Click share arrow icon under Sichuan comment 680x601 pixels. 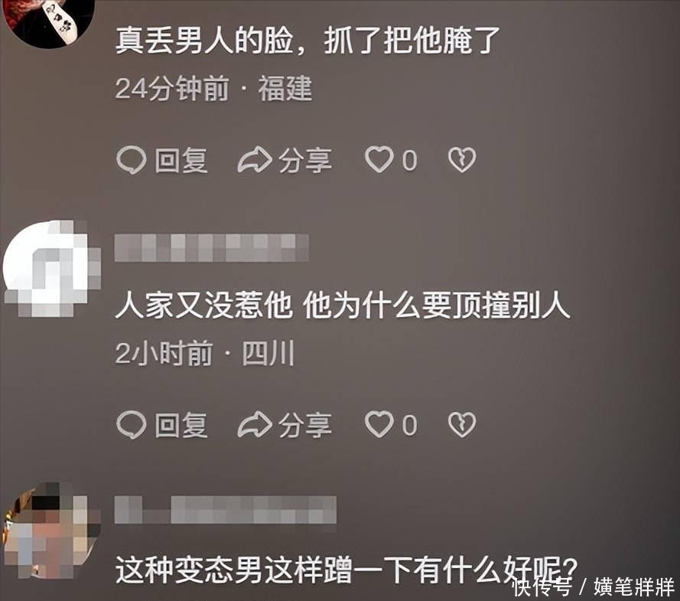[x=255, y=424]
